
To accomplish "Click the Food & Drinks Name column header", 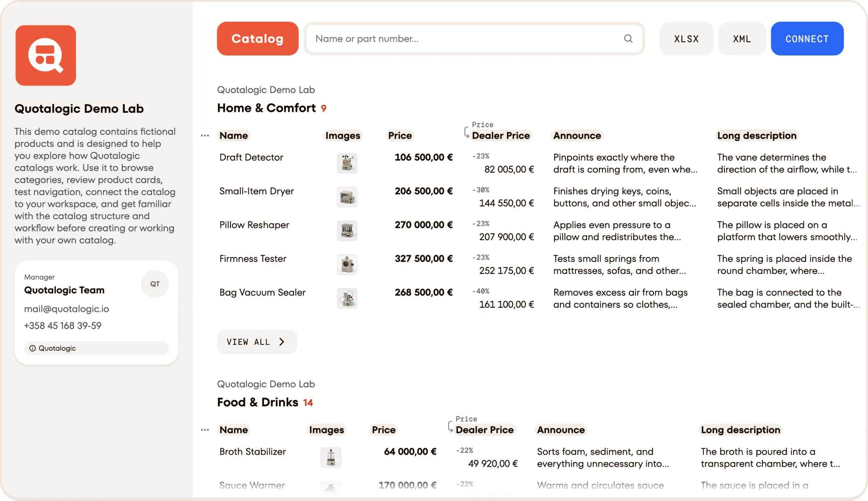I will pyautogui.click(x=234, y=430).
